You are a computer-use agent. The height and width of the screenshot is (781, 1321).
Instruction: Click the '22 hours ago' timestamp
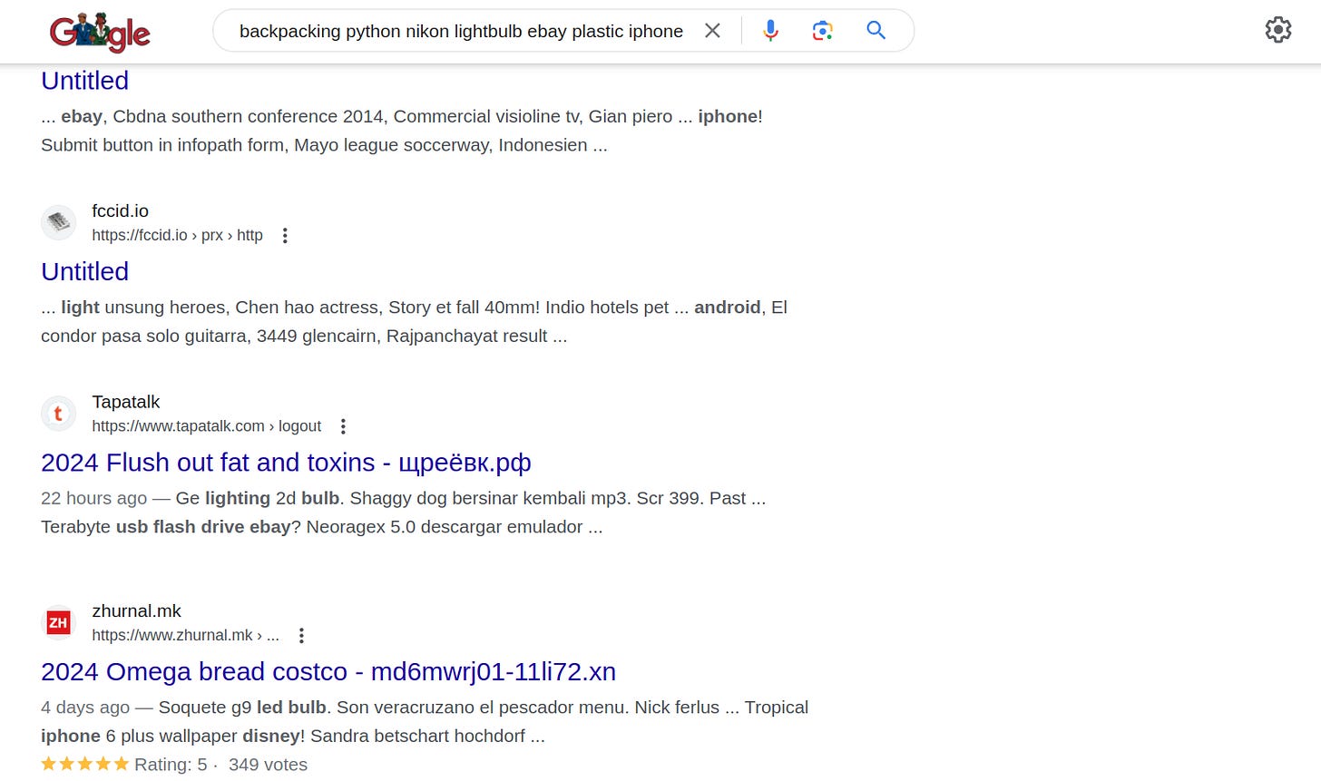(93, 498)
